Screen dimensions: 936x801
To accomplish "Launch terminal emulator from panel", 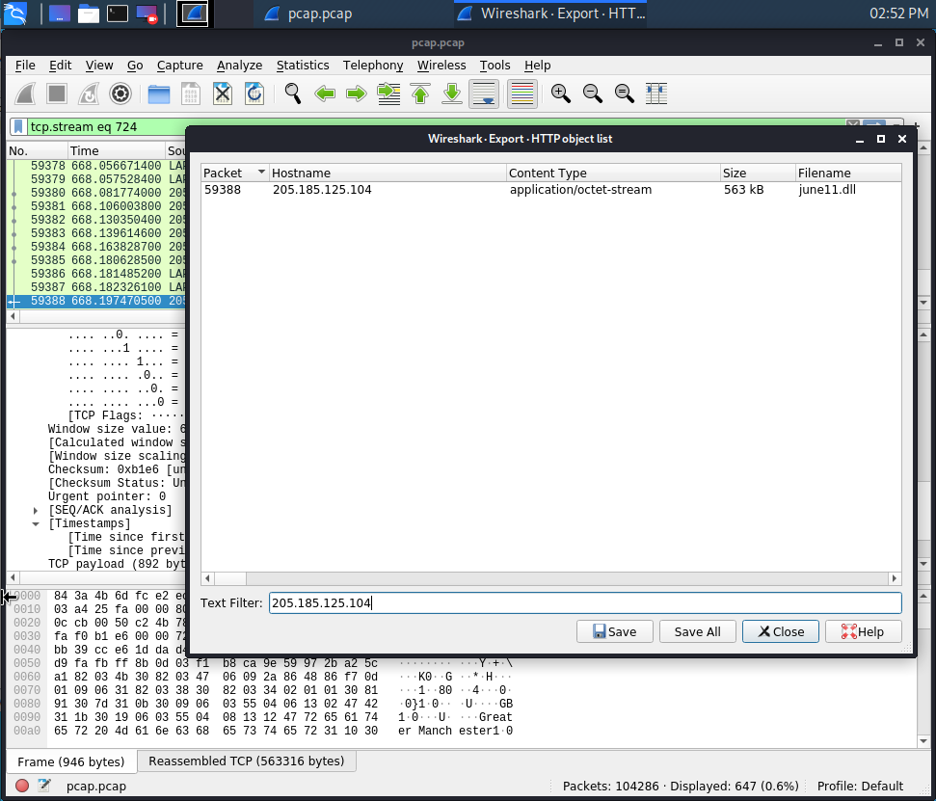I will (117, 13).
